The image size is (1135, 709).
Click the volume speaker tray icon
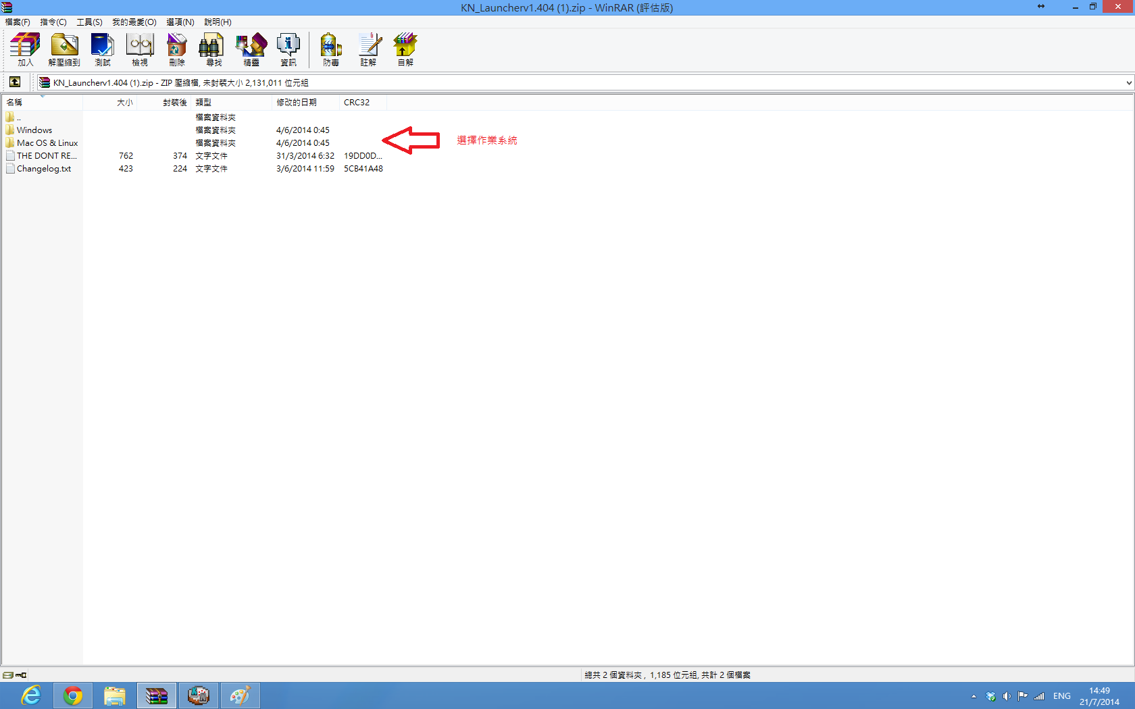tap(1007, 696)
